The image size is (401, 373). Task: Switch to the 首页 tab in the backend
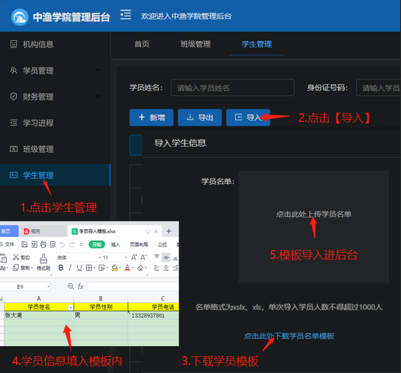tap(142, 44)
